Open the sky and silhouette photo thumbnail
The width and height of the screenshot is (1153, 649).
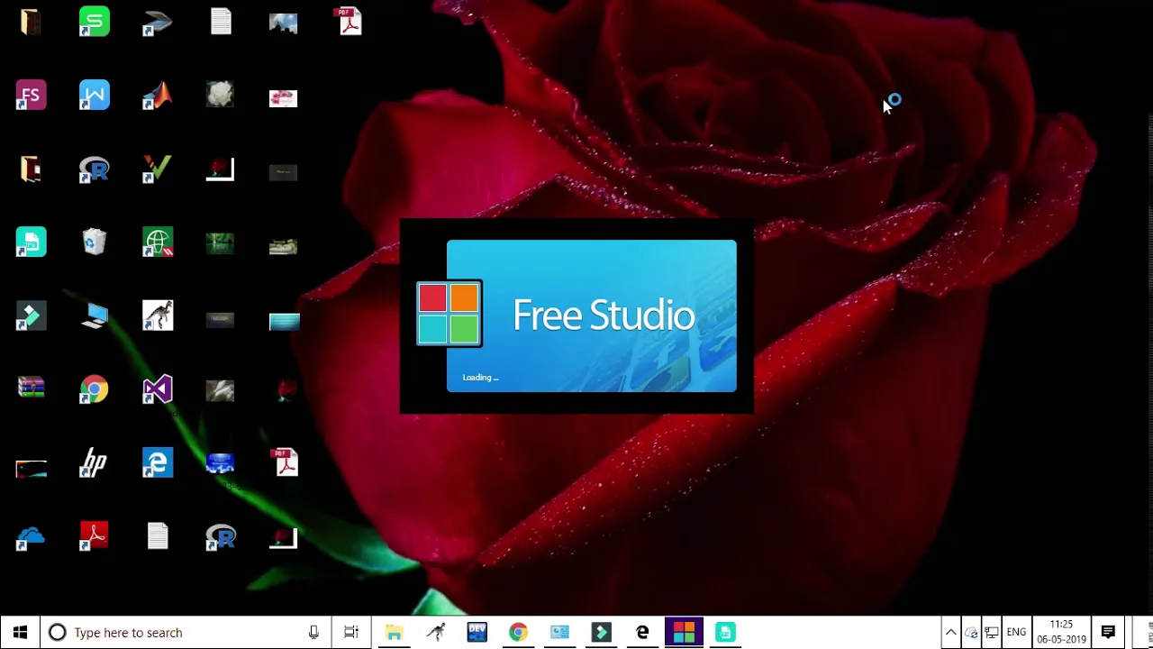(x=283, y=22)
